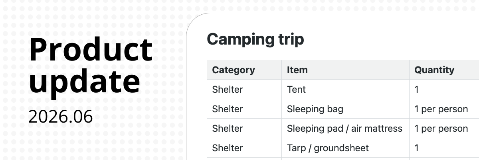Click Sleeping pad / air mattress cell
The image size is (479, 160).
(345, 129)
